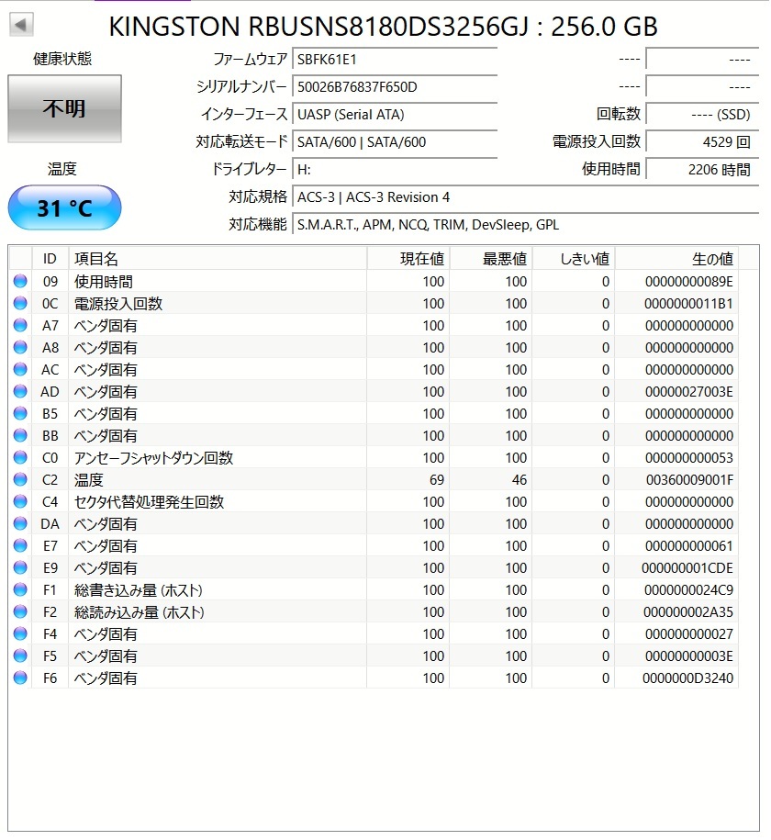Click raw value 000000001CDE

(687, 568)
